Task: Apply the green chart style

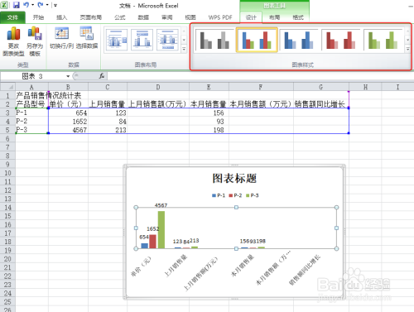Action: (383, 40)
